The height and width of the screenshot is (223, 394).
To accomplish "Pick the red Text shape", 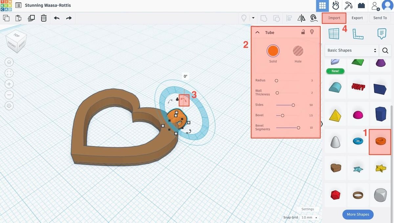I will coord(358,87).
